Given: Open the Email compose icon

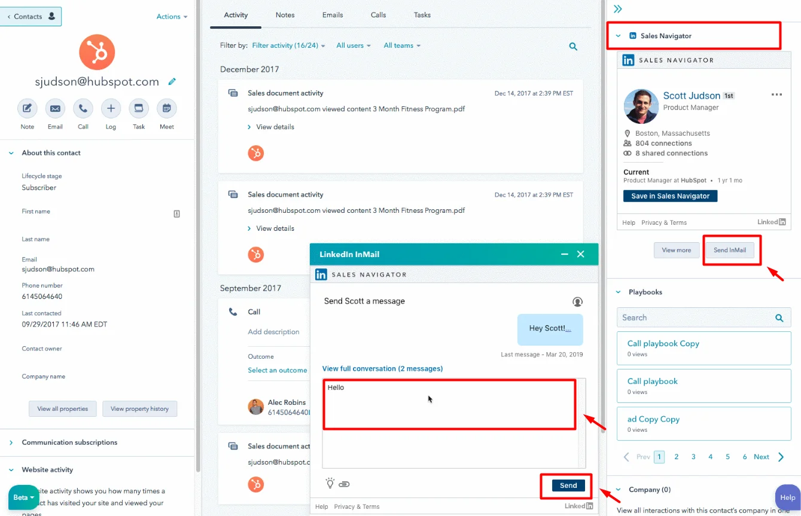Looking at the screenshot, I should (55, 109).
